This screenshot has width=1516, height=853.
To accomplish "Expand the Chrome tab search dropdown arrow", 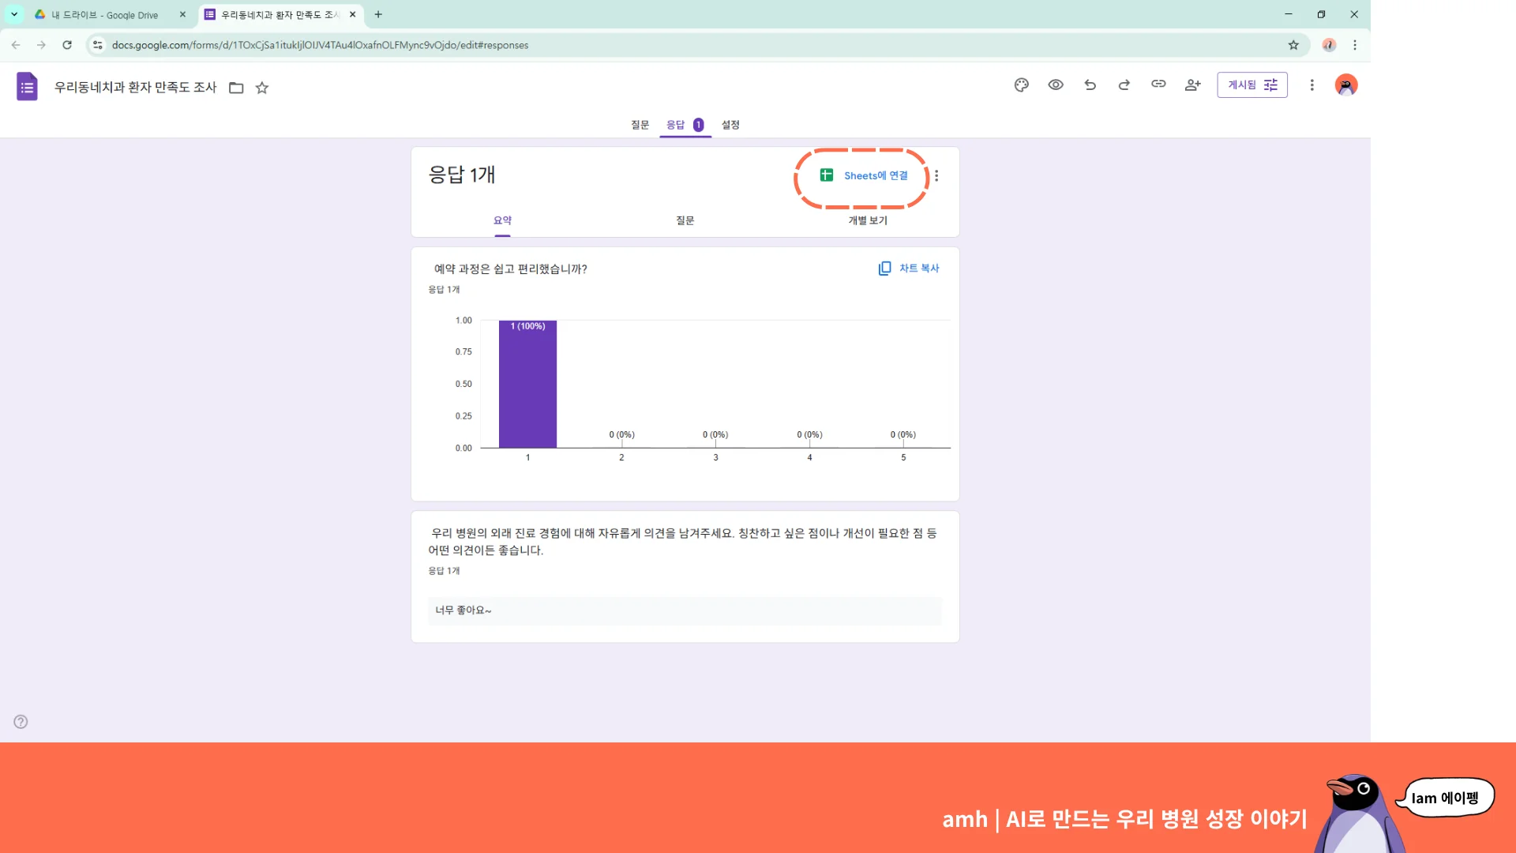I will click(14, 14).
